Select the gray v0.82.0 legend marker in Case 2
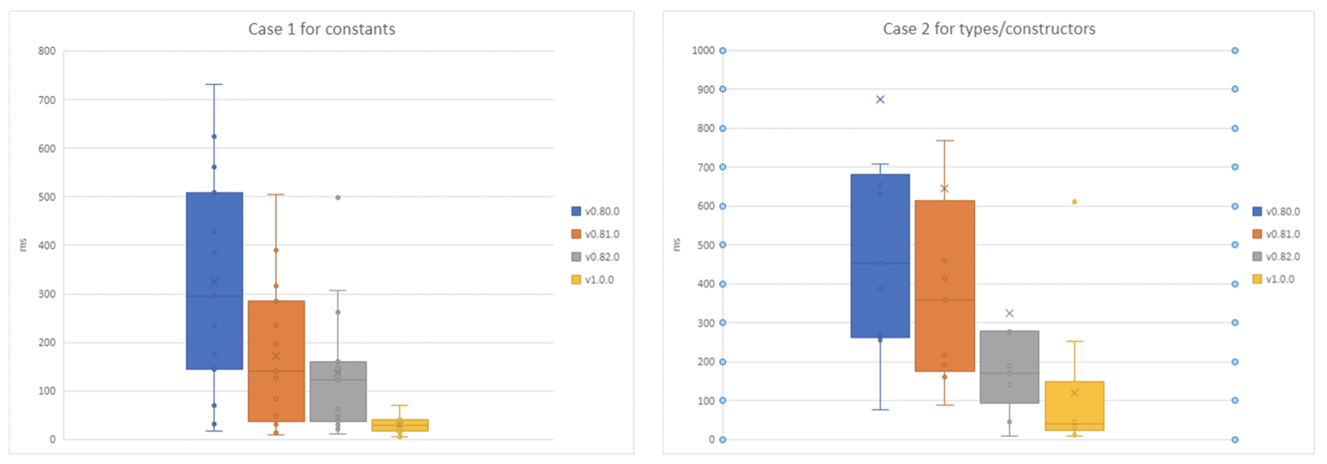1327x464 pixels. click(x=1257, y=257)
